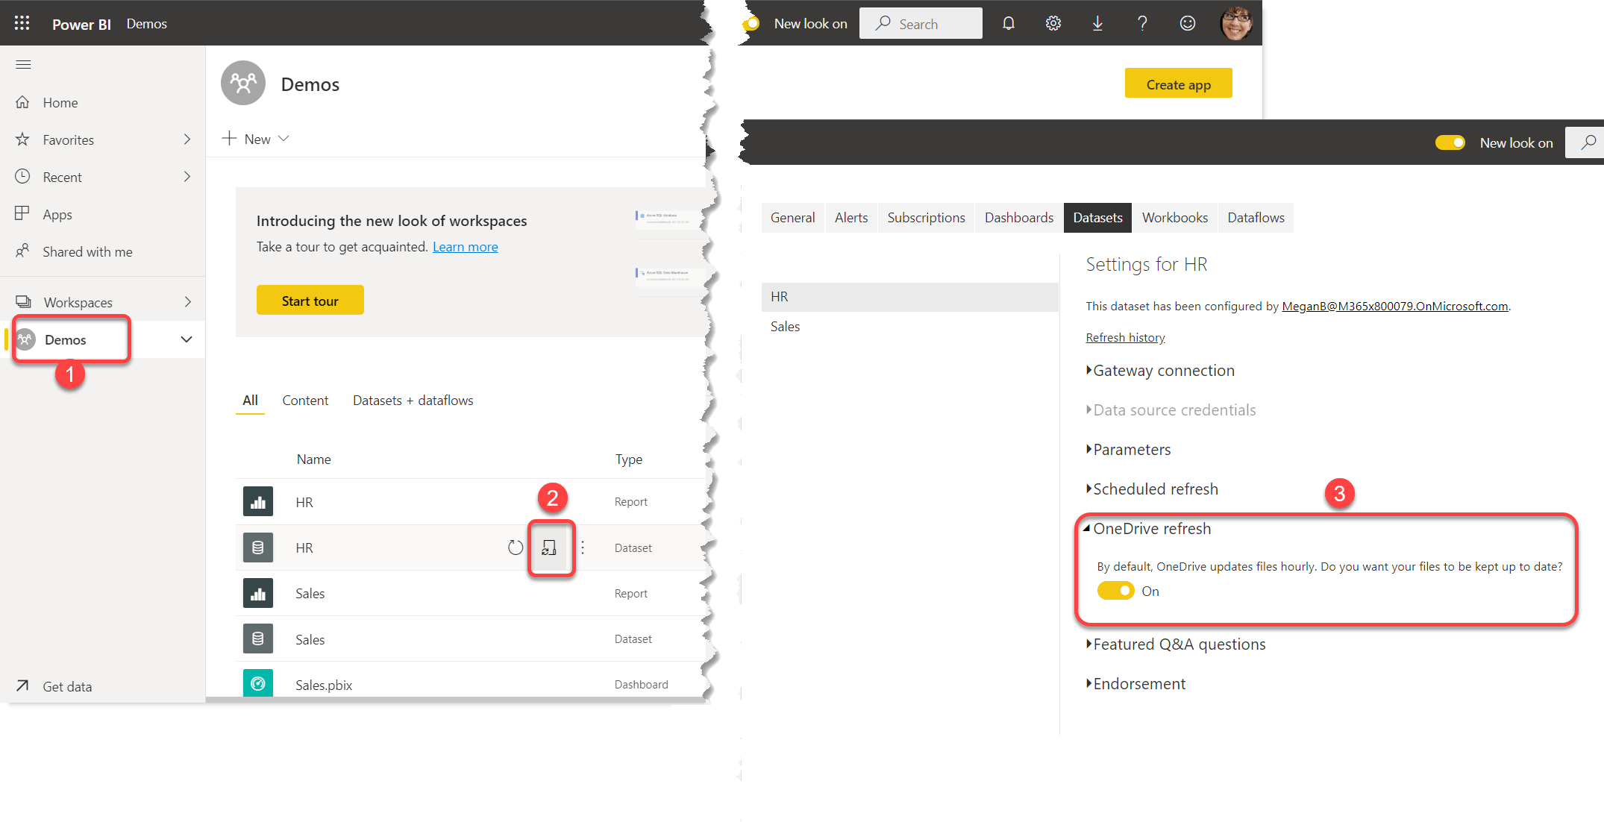Toggle the OneDrive refresh switch off

pyautogui.click(x=1116, y=591)
